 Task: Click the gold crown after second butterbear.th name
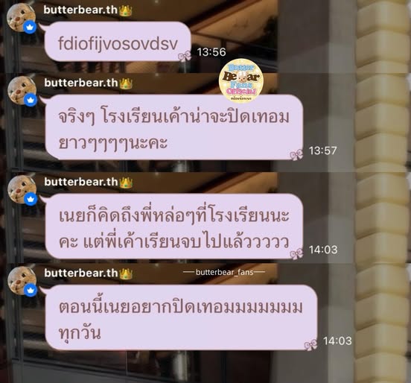[126, 83]
